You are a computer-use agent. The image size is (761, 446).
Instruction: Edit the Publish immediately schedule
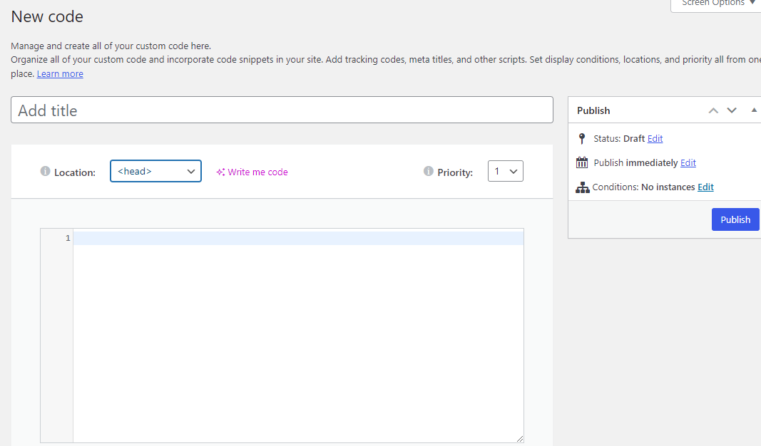(x=688, y=162)
